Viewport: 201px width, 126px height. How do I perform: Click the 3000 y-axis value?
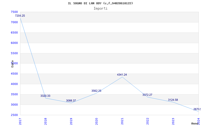14,105
